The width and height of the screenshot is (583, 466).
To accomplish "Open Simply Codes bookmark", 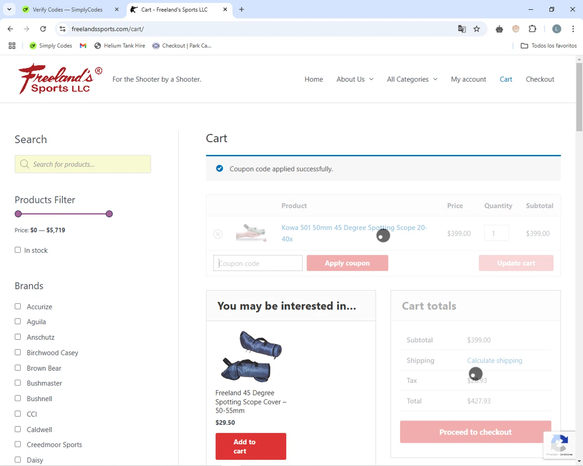I will point(51,46).
